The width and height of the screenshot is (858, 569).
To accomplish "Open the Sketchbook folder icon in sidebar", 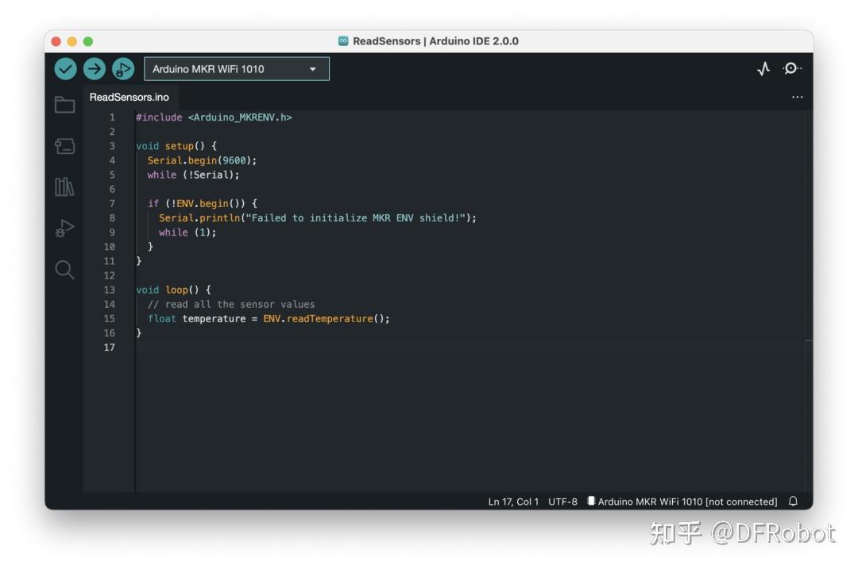I will tap(64, 104).
